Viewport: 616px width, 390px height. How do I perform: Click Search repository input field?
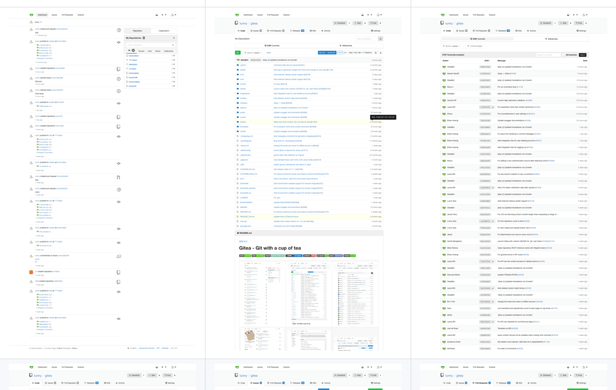point(366,39)
